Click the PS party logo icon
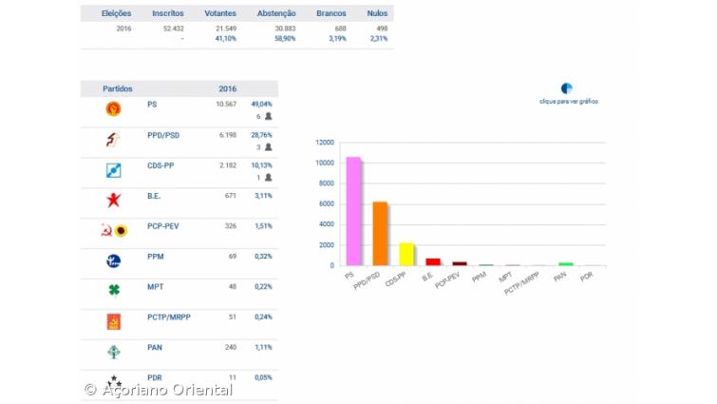This screenshot has width=717, height=404. [113, 109]
